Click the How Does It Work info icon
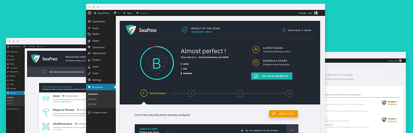Image resolution: width=413 pixels, height=133 pixels. [284, 30]
